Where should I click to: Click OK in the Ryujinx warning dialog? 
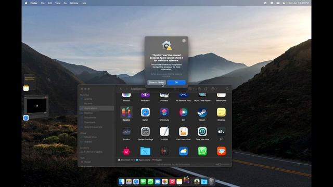176,83
